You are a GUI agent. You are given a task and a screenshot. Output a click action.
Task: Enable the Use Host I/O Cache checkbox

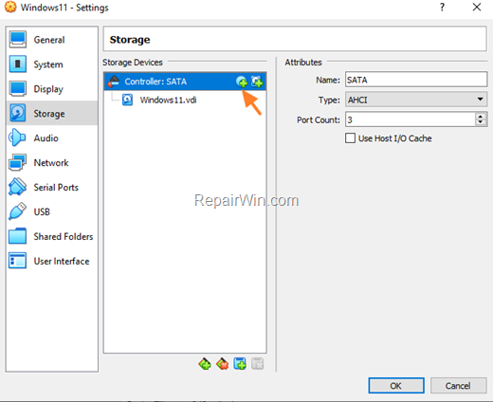point(350,138)
